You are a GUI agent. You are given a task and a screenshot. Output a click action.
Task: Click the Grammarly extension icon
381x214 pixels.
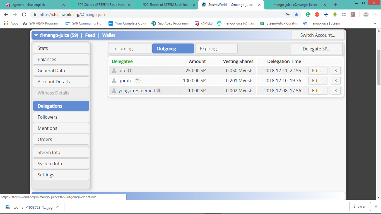(x=308, y=14)
